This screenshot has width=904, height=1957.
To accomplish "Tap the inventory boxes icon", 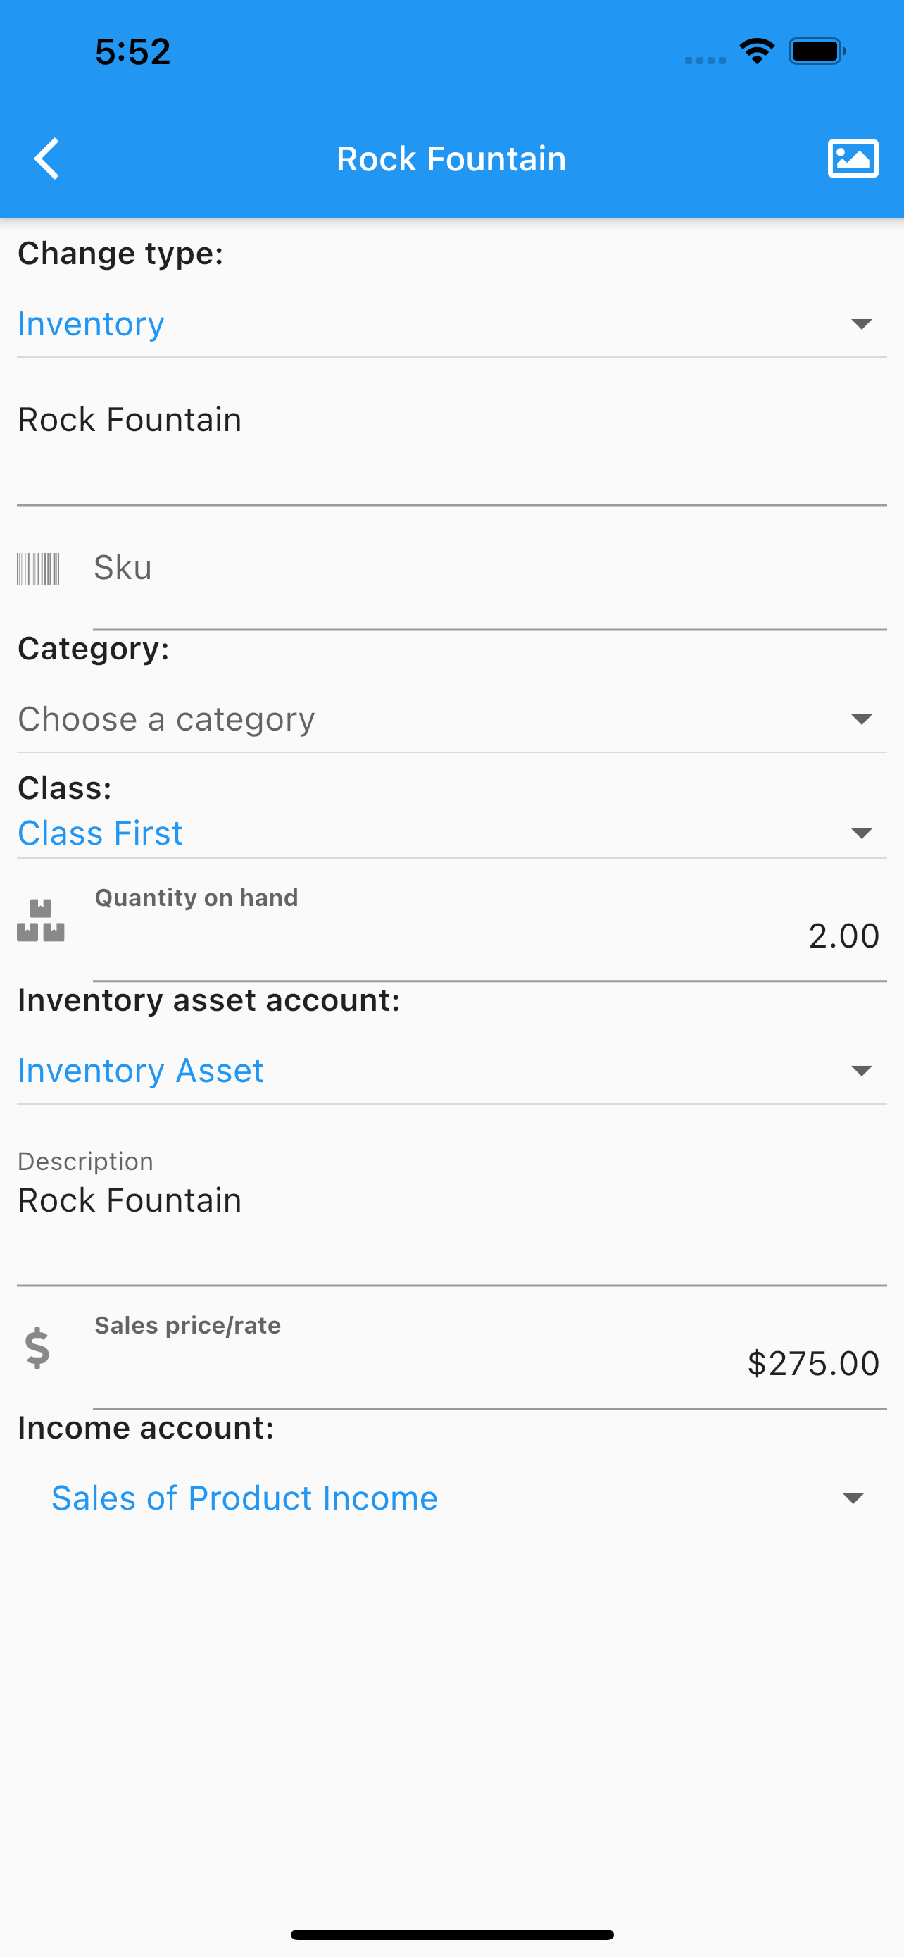I will tap(40, 921).
